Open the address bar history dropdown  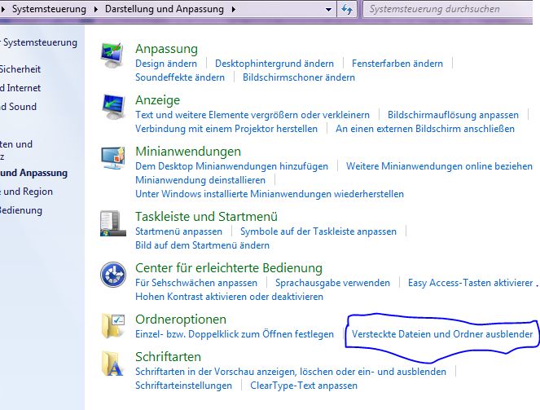click(328, 9)
